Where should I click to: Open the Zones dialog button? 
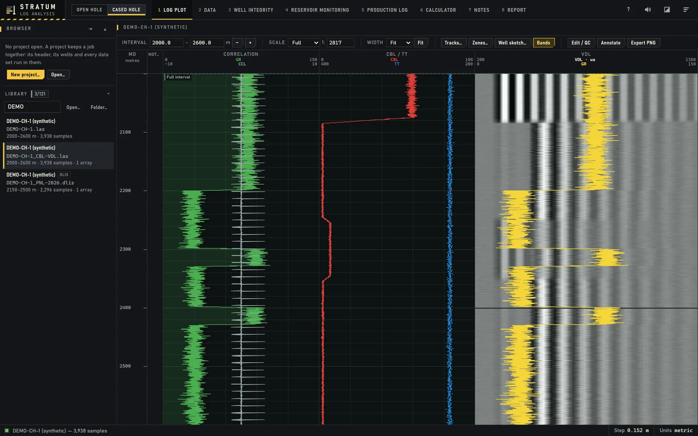(480, 43)
